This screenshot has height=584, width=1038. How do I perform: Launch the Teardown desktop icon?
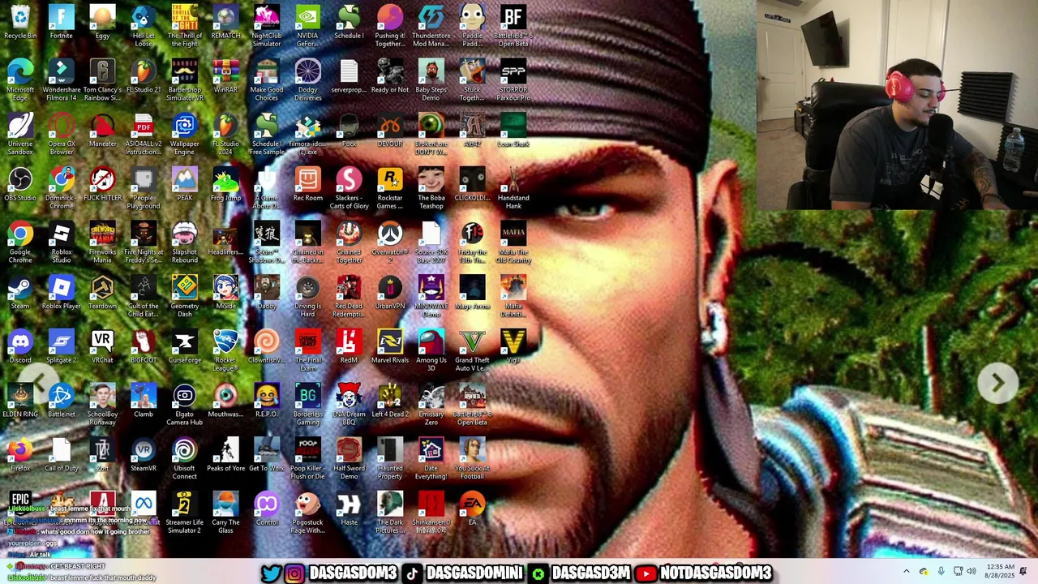click(x=102, y=292)
